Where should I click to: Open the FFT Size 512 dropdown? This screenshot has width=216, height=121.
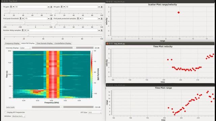point(95,113)
